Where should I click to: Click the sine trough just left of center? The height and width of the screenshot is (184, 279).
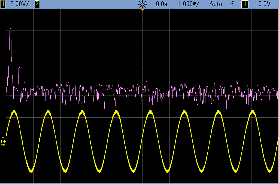coord(133,171)
